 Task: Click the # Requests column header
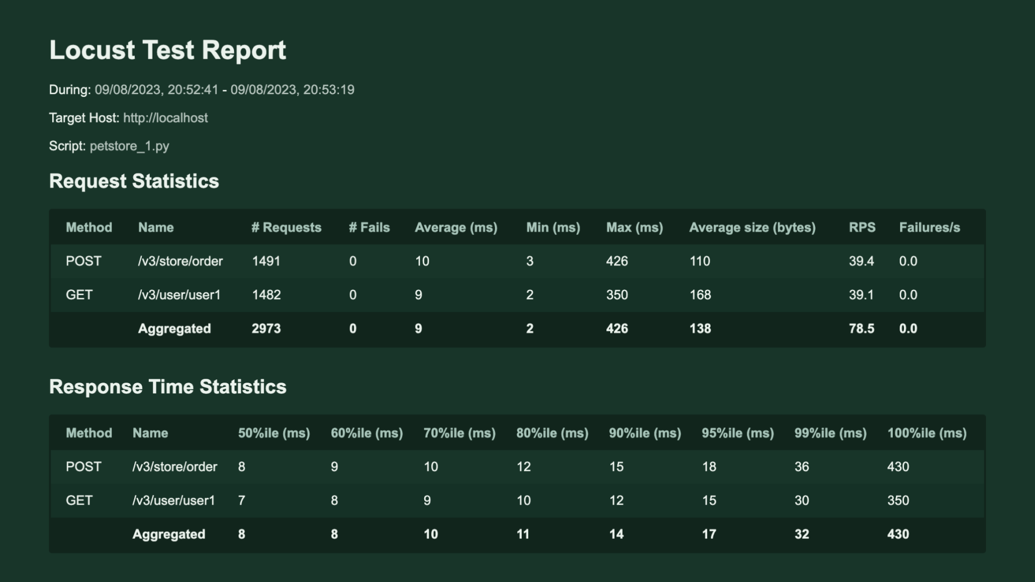[x=286, y=227]
